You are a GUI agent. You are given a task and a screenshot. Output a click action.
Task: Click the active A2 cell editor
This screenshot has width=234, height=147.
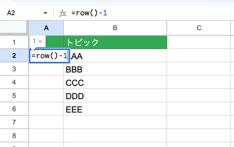coord(49,56)
